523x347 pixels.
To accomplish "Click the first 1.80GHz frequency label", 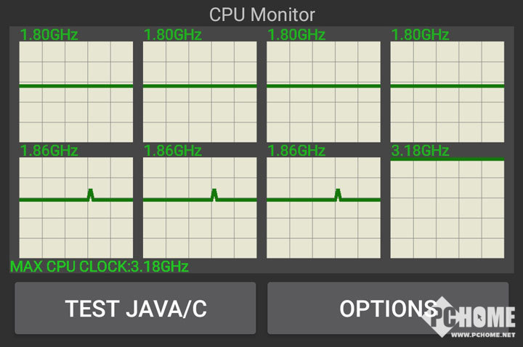I will 49,35.
